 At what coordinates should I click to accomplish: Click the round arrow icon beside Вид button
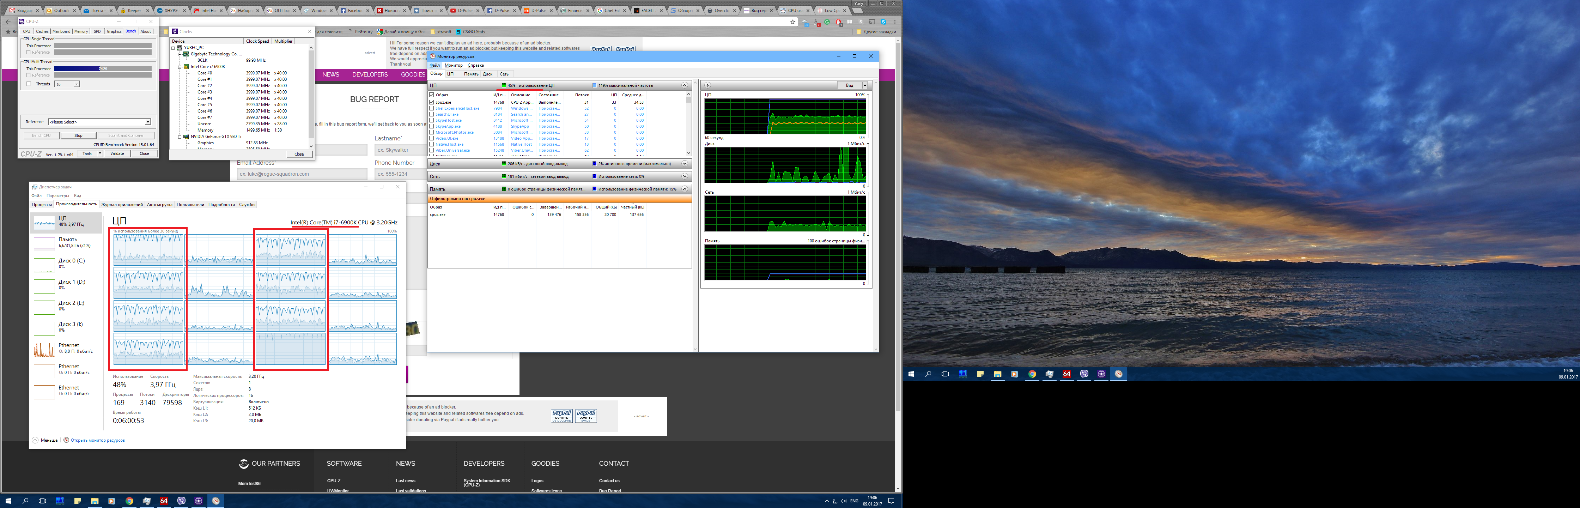[707, 85]
